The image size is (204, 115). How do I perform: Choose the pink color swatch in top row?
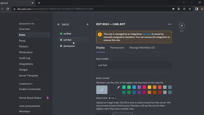click(144, 87)
